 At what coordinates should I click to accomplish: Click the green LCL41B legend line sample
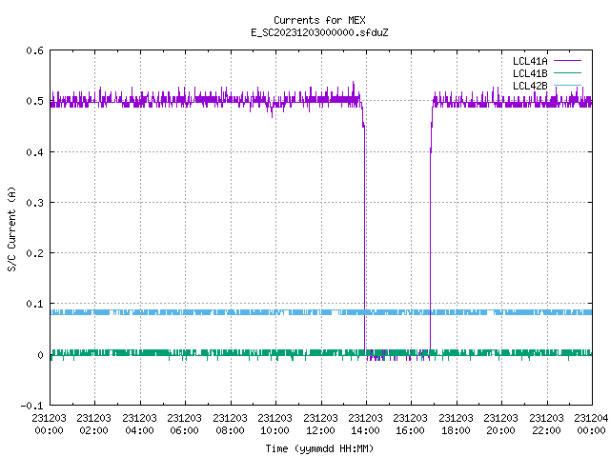click(568, 72)
